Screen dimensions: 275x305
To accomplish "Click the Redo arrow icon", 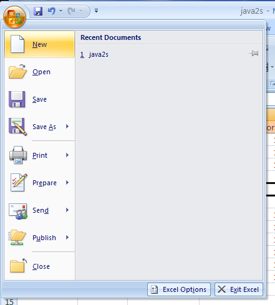I will coord(72,11).
